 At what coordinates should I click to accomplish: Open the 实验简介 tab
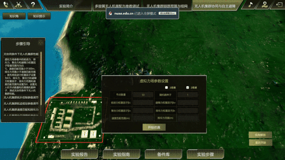tap(66, 6)
